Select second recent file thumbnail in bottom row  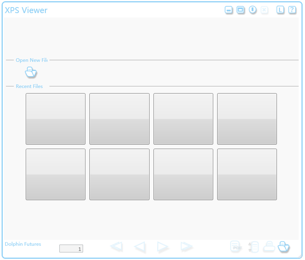119,174
